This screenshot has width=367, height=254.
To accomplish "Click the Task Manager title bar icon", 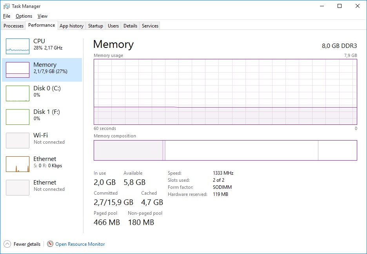I will tap(6, 6).
